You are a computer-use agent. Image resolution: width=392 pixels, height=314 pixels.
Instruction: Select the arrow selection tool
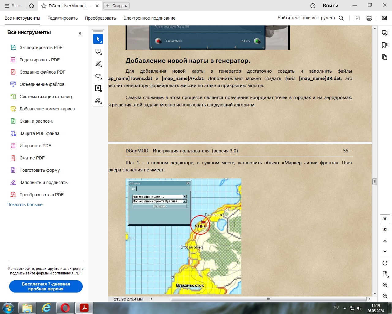point(98,39)
